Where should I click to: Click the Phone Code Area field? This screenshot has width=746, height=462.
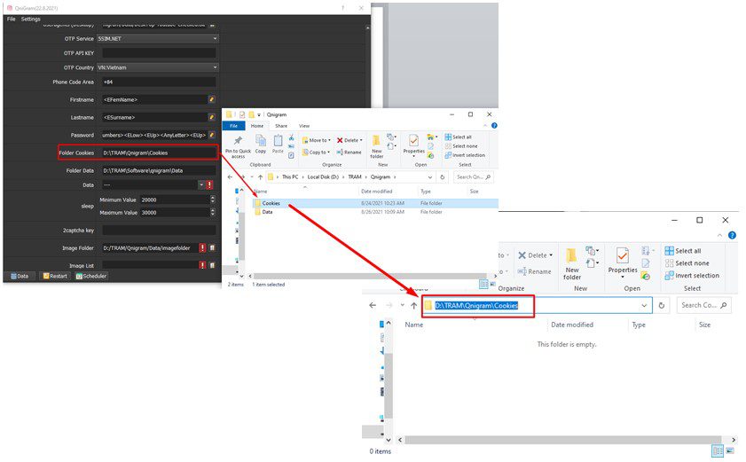click(159, 82)
